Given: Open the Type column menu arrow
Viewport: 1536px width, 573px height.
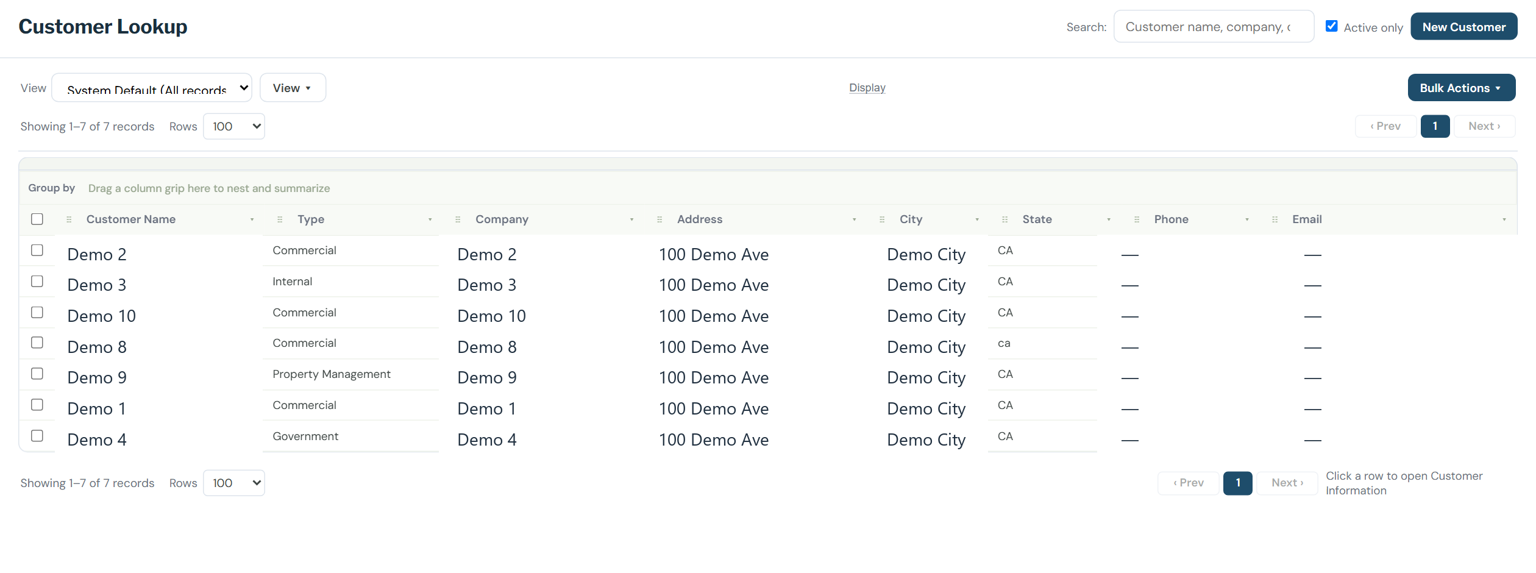Looking at the screenshot, I should tap(430, 220).
